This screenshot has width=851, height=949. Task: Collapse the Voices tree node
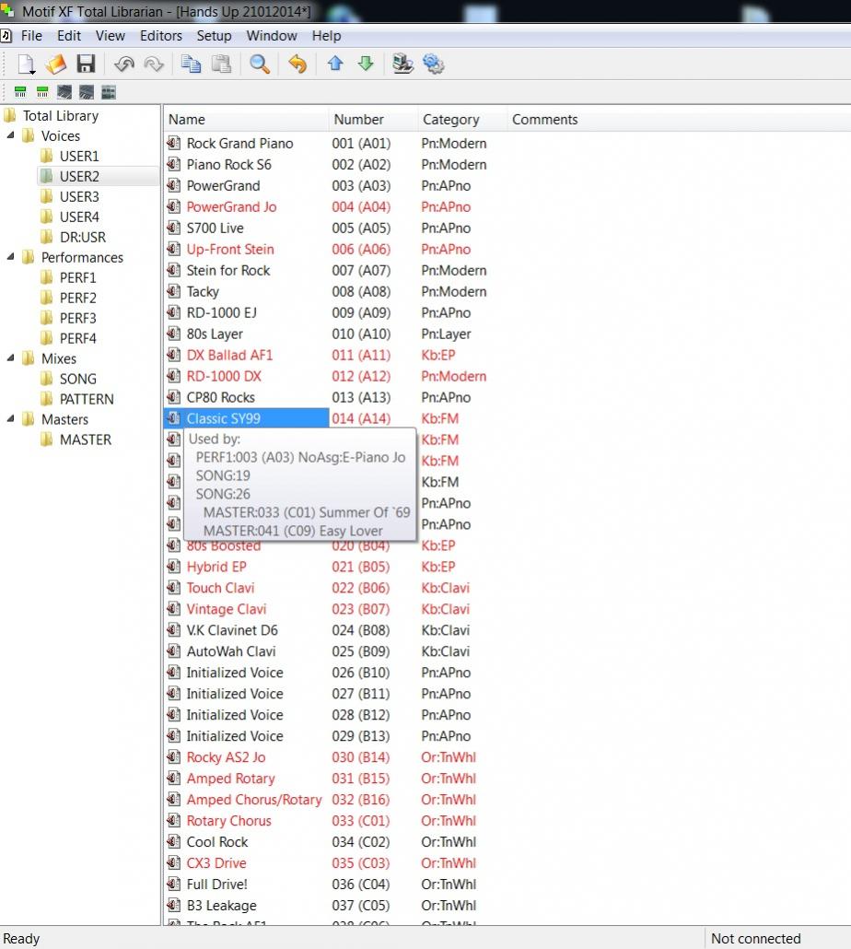point(10,135)
